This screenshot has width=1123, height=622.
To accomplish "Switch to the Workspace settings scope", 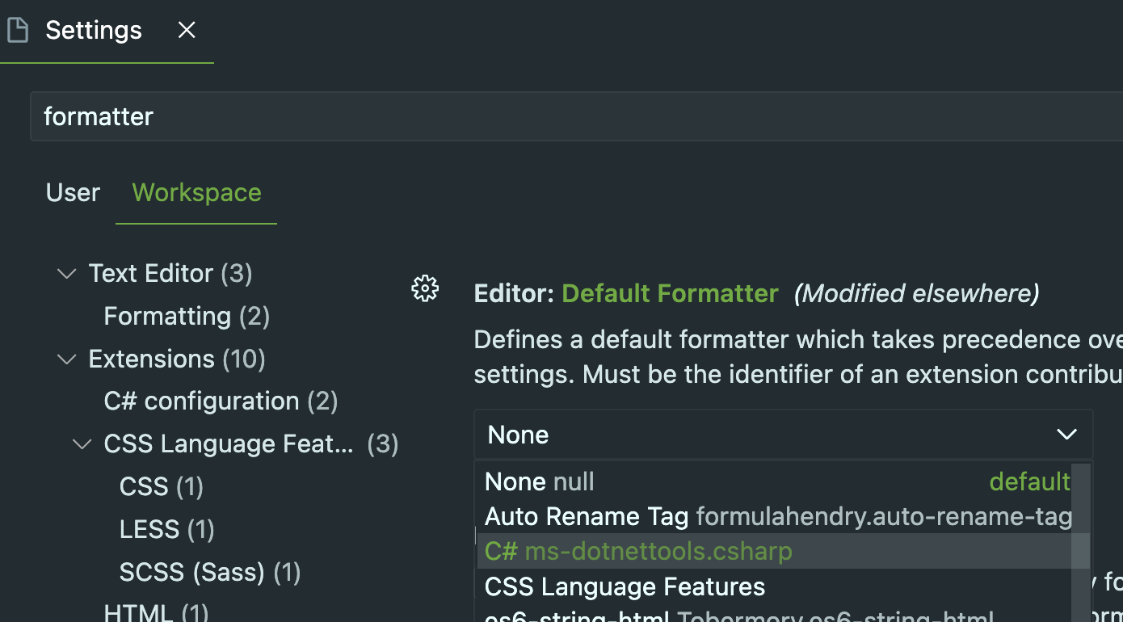I will click(196, 192).
